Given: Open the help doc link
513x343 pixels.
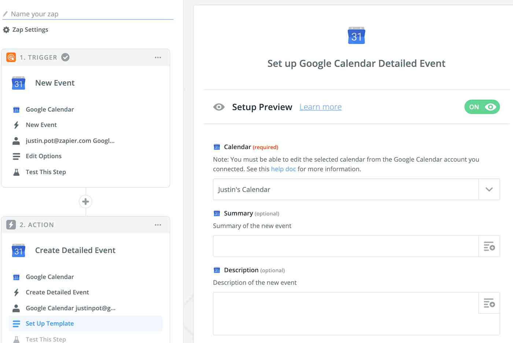Looking at the screenshot, I should 283,169.
